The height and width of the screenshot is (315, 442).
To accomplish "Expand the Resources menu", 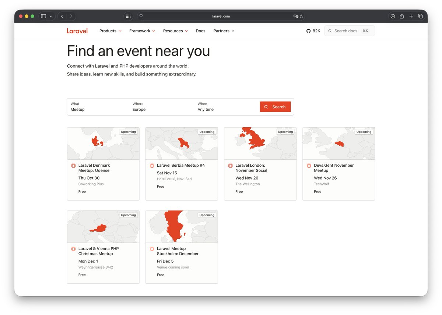I will coord(175,31).
